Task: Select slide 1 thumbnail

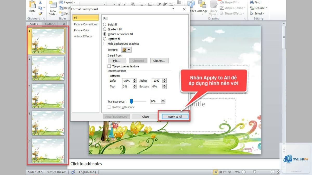Action: 48,41
